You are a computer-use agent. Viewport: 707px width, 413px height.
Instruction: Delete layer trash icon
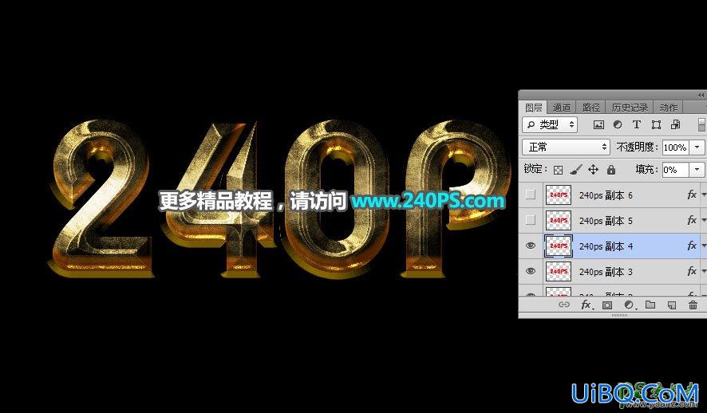point(693,305)
